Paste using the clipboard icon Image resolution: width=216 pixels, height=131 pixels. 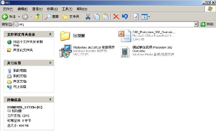point(105,17)
